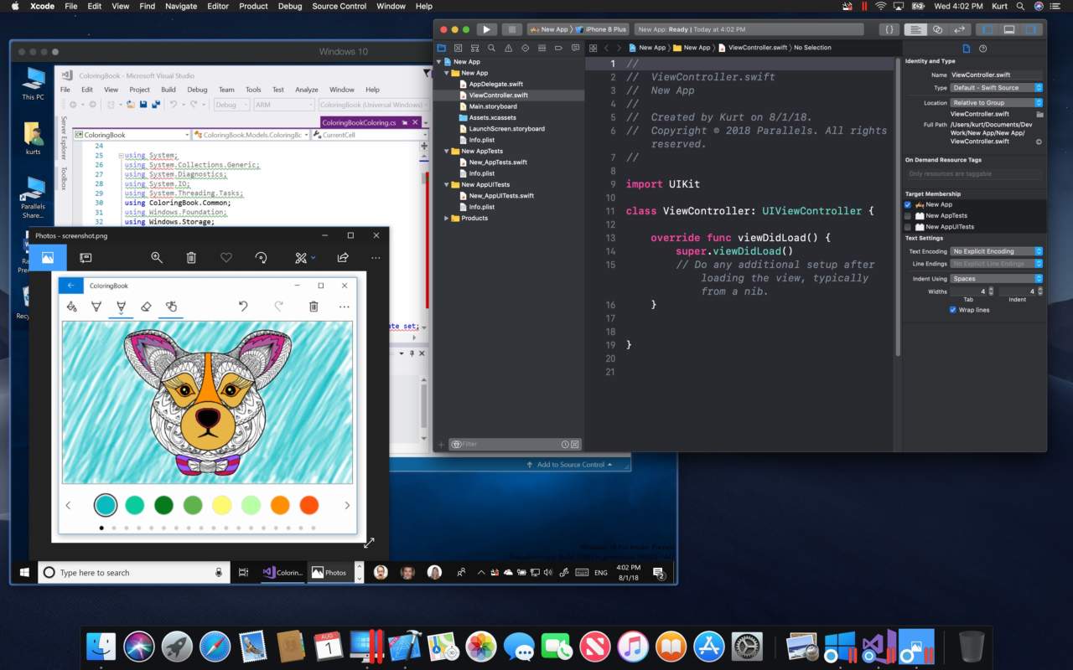Image resolution: width=1073 pixels, height=670 pixels.
Task: Select the eraser tool in ColoringBook
Action: click(x=146, y=307)
